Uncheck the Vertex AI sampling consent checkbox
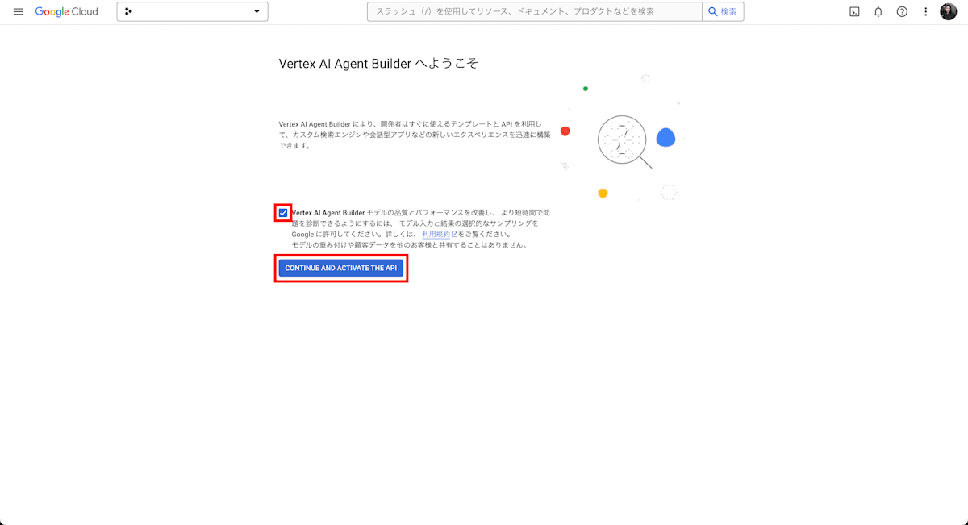Screen dimensions: 968x525 click(283, 213)
